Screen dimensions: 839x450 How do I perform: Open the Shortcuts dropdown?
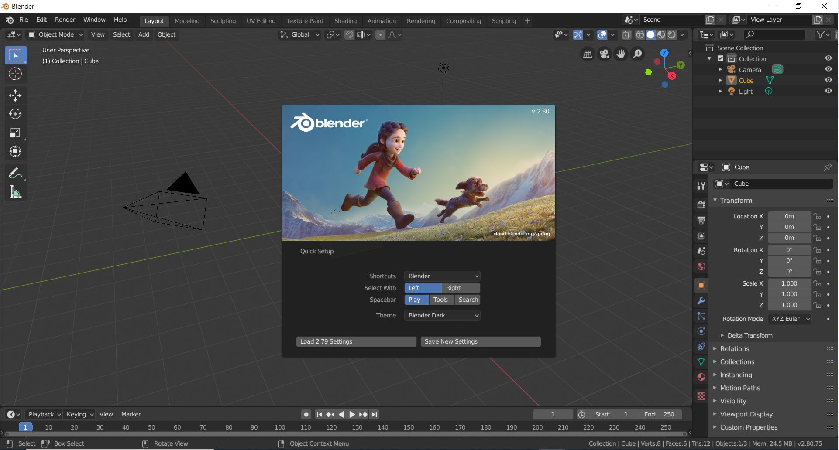coord(442,276)
